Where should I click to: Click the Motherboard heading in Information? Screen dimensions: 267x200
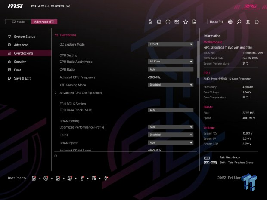[213, 42]
